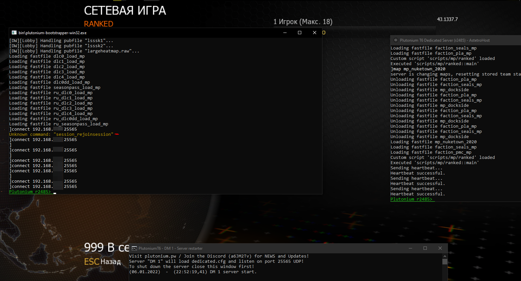Click 'Handling pubfile lsssk1' line in bootstrapper console
Screen dimensions: 521x281
(61, 41)
